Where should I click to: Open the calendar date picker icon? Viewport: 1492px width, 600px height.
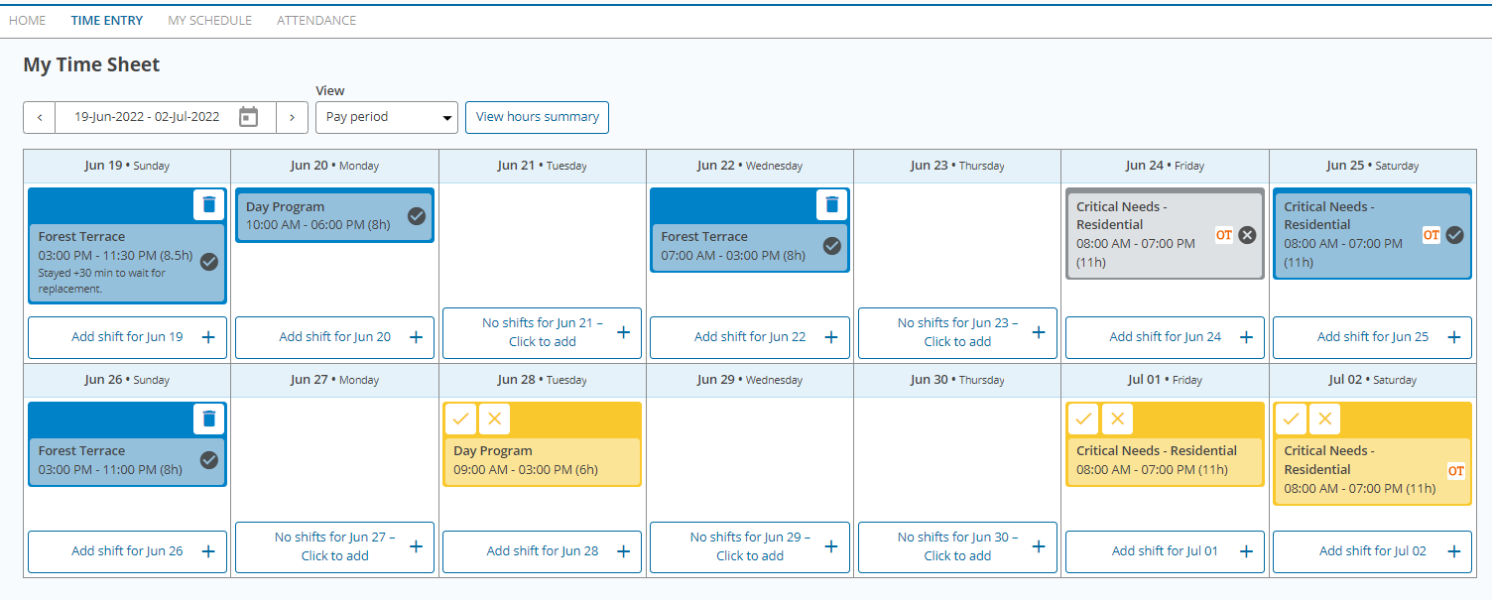tap(249, 117)
